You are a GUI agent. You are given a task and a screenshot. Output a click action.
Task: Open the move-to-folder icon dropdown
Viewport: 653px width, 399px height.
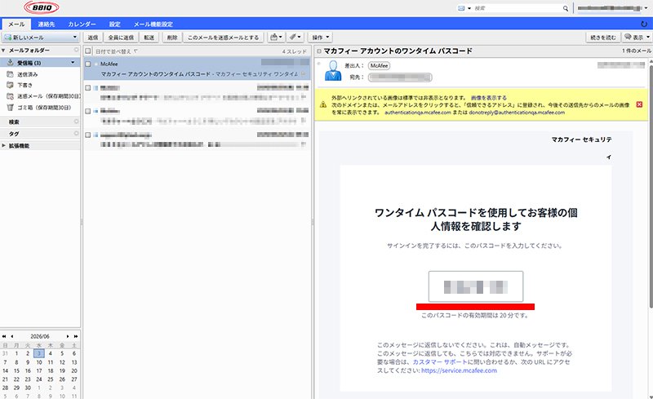point(276,38)
